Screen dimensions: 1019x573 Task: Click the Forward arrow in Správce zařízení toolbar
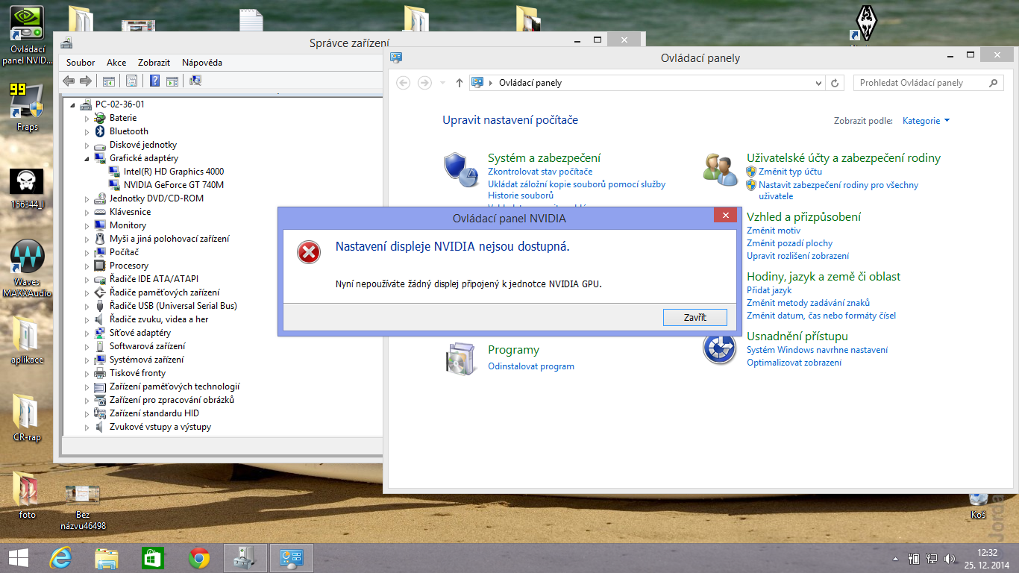86,81
